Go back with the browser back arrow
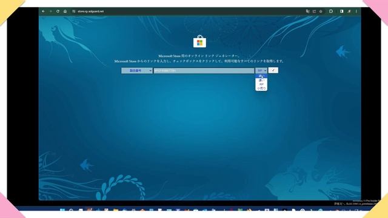The image size is (388, 218). pyautogui.click(x=44, y=12)
